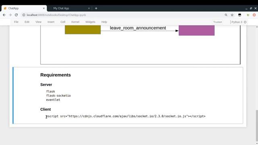Click the leave_room_announcement diagram label
Screen dimensions: 258x145
tap(138, 28)
